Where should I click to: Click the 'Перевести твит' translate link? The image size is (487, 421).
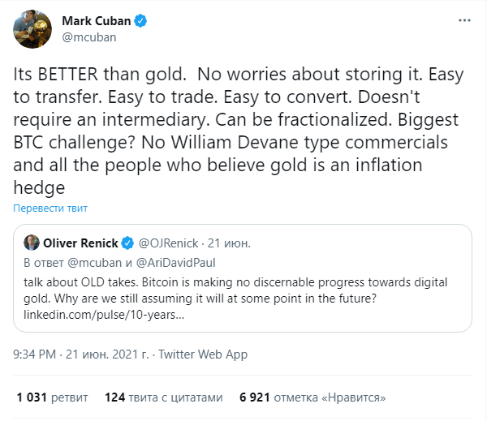coord(50,208)
